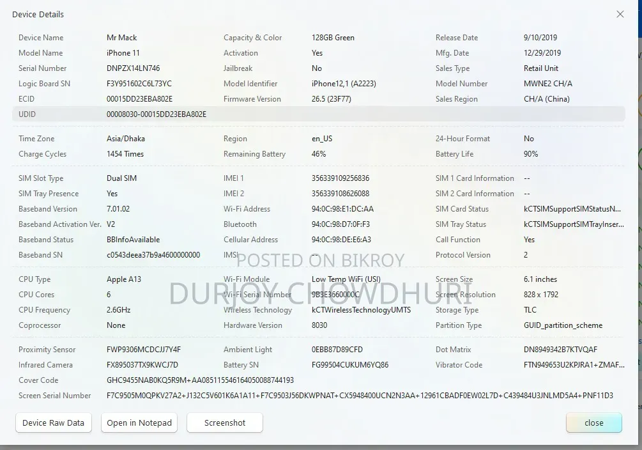
Task: Click model identifier iPhone12,1 (A2223)
Action: click(x=344, y=84)
